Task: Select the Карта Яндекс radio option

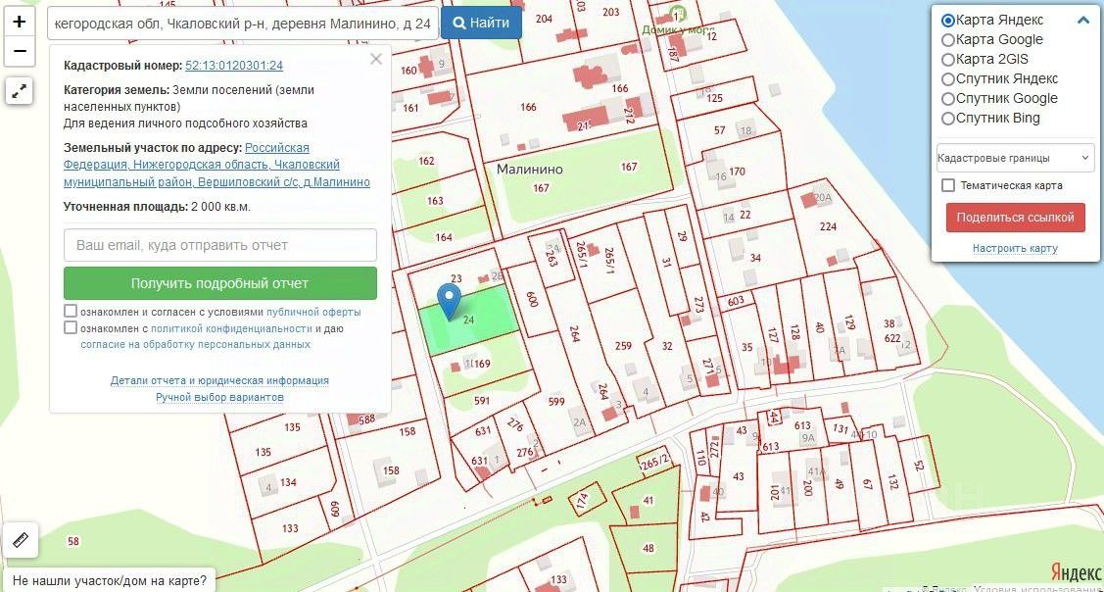Action: click(948, 21)
